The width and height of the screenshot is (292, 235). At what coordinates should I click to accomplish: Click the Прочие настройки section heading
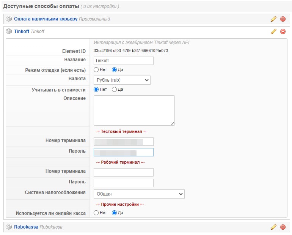click(120, 204)
